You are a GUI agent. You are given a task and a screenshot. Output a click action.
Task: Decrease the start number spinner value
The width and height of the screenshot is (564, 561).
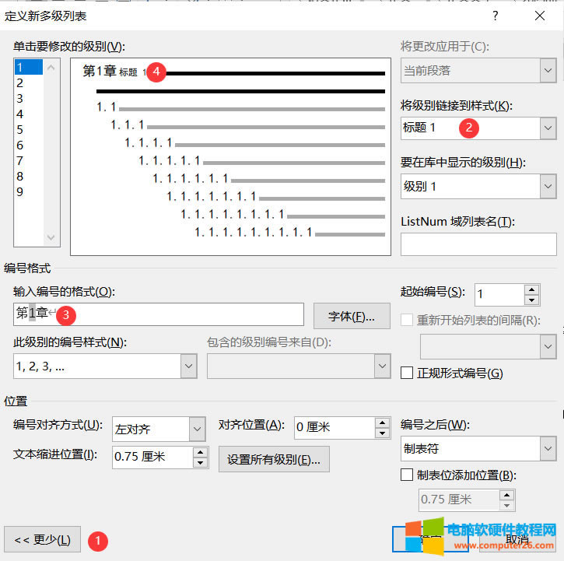pos(532,300)
